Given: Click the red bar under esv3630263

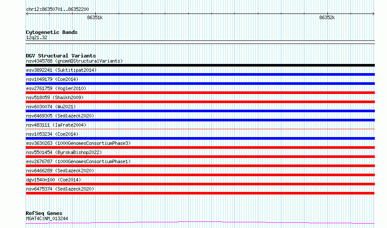Looking at the screenshot, I should [x=200, y=148].
